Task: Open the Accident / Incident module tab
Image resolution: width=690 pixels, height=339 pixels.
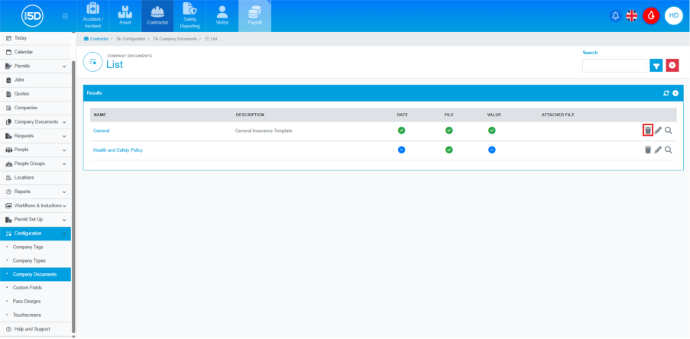Action: [92, 16]
